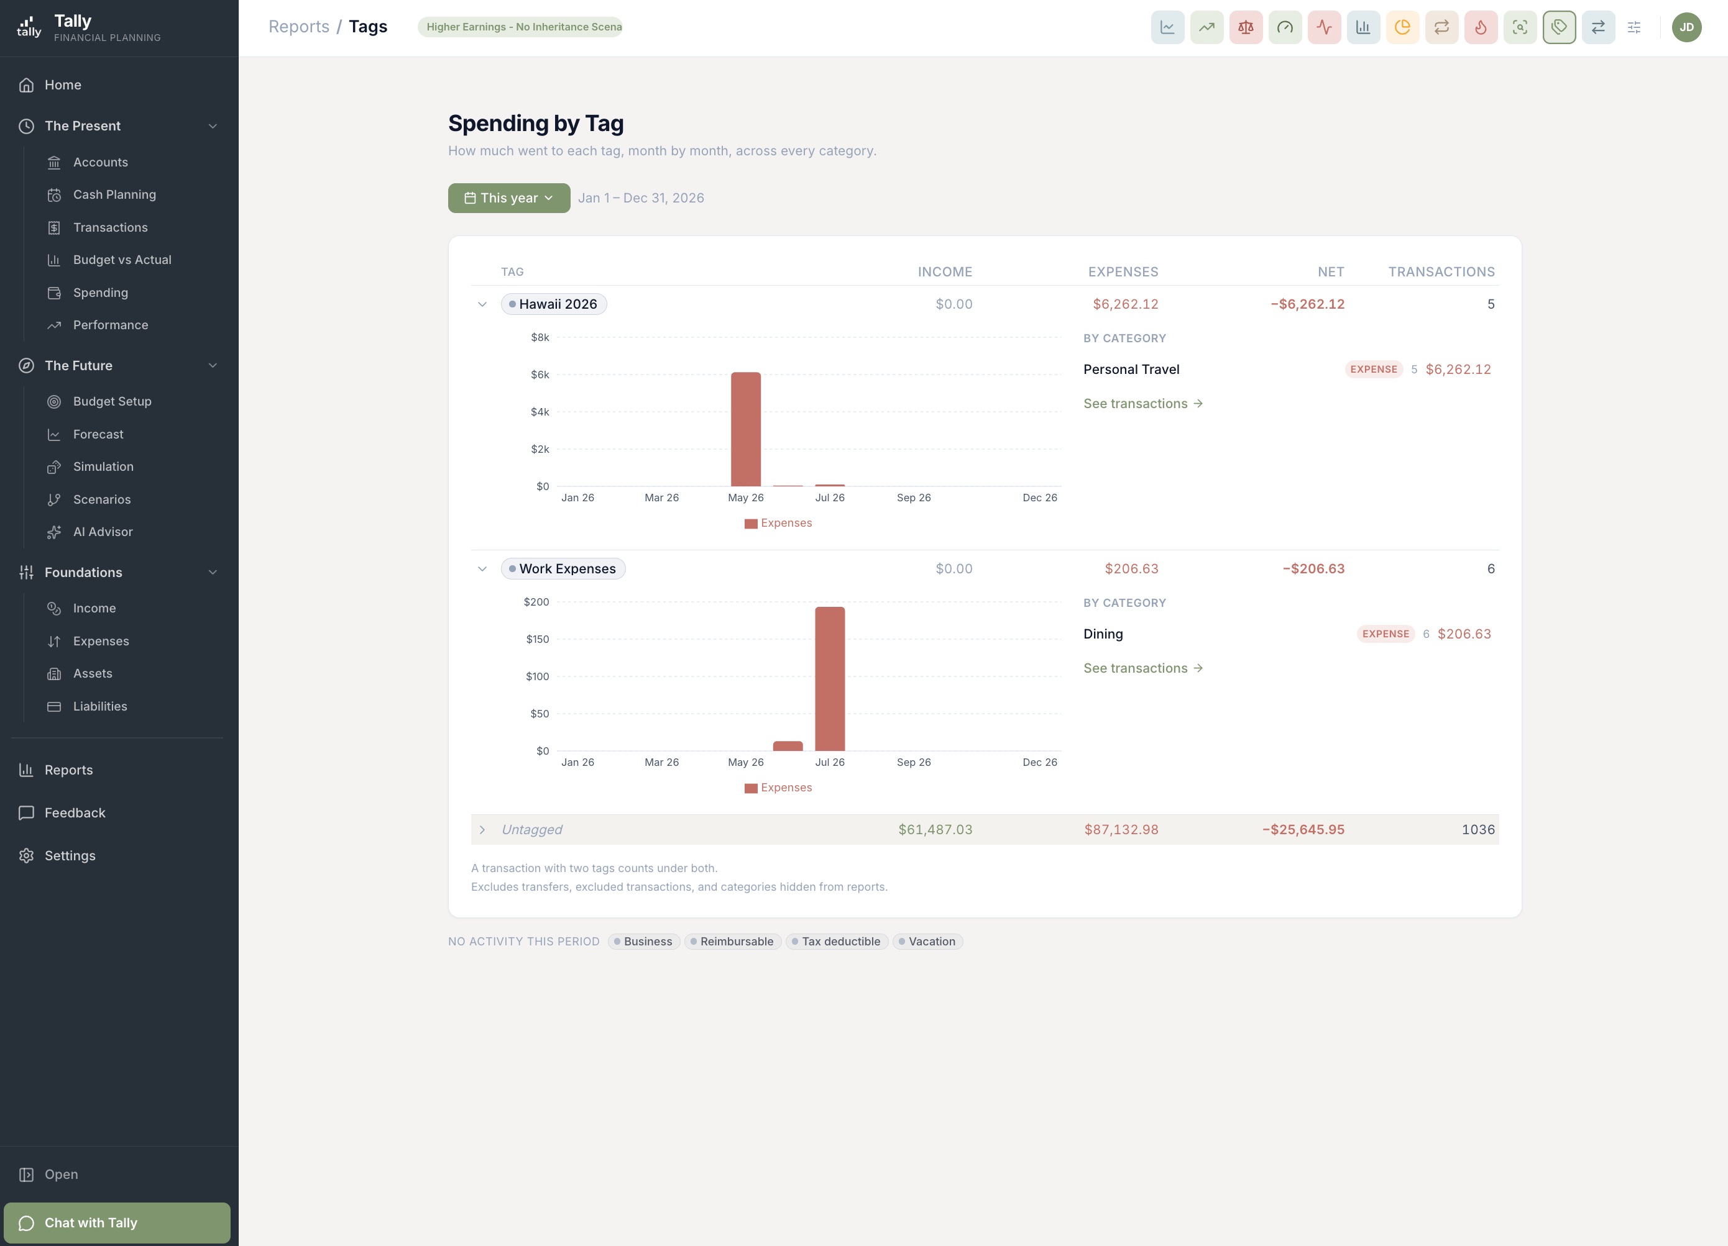1728x1246 pixels.
Task: Click Chat with Tally button
Action: (x=117, y=1222)
